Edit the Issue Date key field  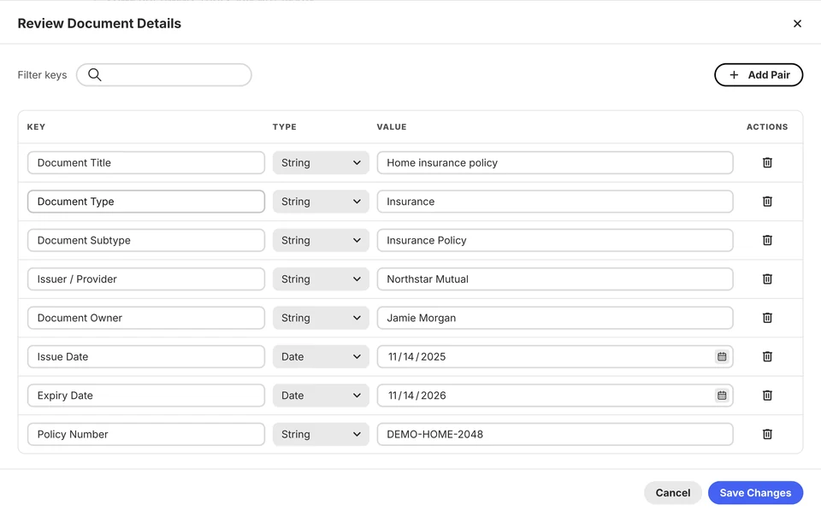coord(146,356)
